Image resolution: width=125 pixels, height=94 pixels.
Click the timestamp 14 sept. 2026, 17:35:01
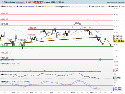click(x=53, y=2)
